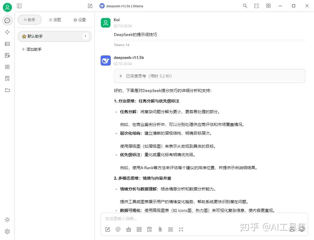Screen dimensions: 314x240
Task: Open the files folder sidebar icon
Action: [7, 90]
